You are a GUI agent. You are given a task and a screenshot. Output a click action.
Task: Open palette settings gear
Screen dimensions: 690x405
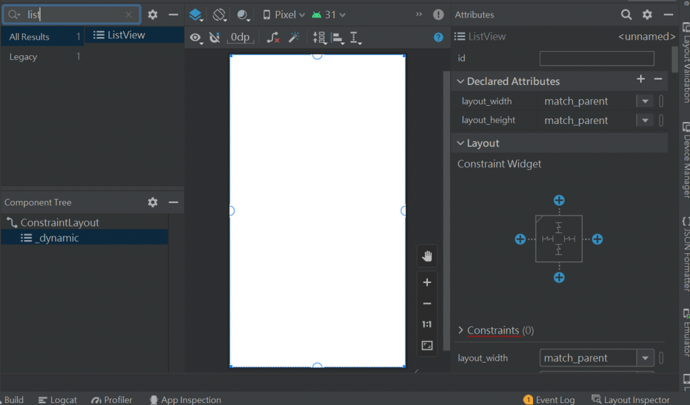tap(153, 15)
